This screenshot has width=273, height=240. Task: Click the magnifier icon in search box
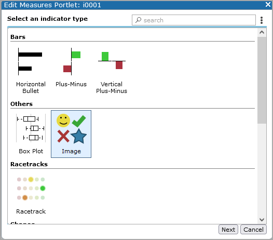138,20
